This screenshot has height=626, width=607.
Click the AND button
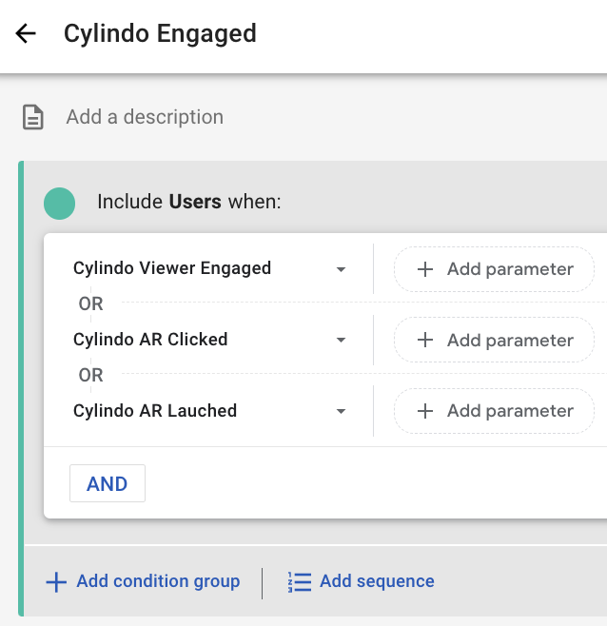108,483
